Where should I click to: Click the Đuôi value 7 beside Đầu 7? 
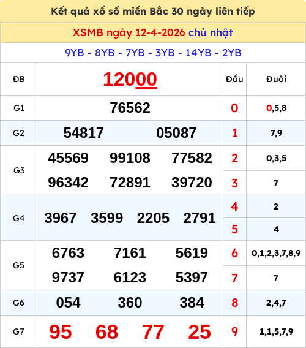[276, 278]
